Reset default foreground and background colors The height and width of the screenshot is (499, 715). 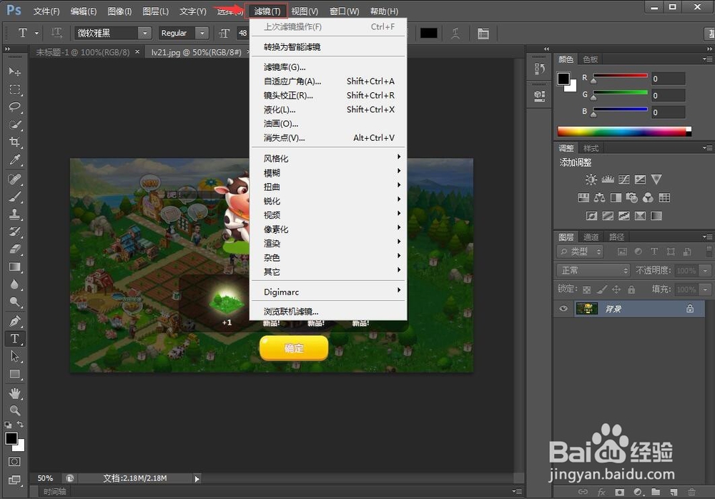[x=8, y=425]
